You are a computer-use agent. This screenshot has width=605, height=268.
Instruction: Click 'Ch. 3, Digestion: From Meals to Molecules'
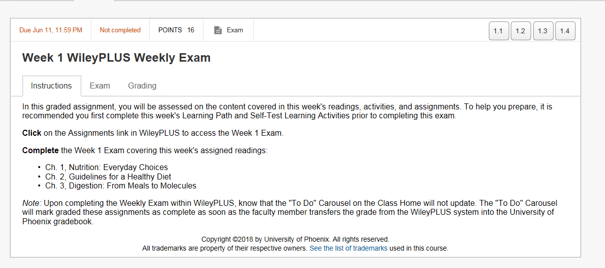(x=121, y=186)
